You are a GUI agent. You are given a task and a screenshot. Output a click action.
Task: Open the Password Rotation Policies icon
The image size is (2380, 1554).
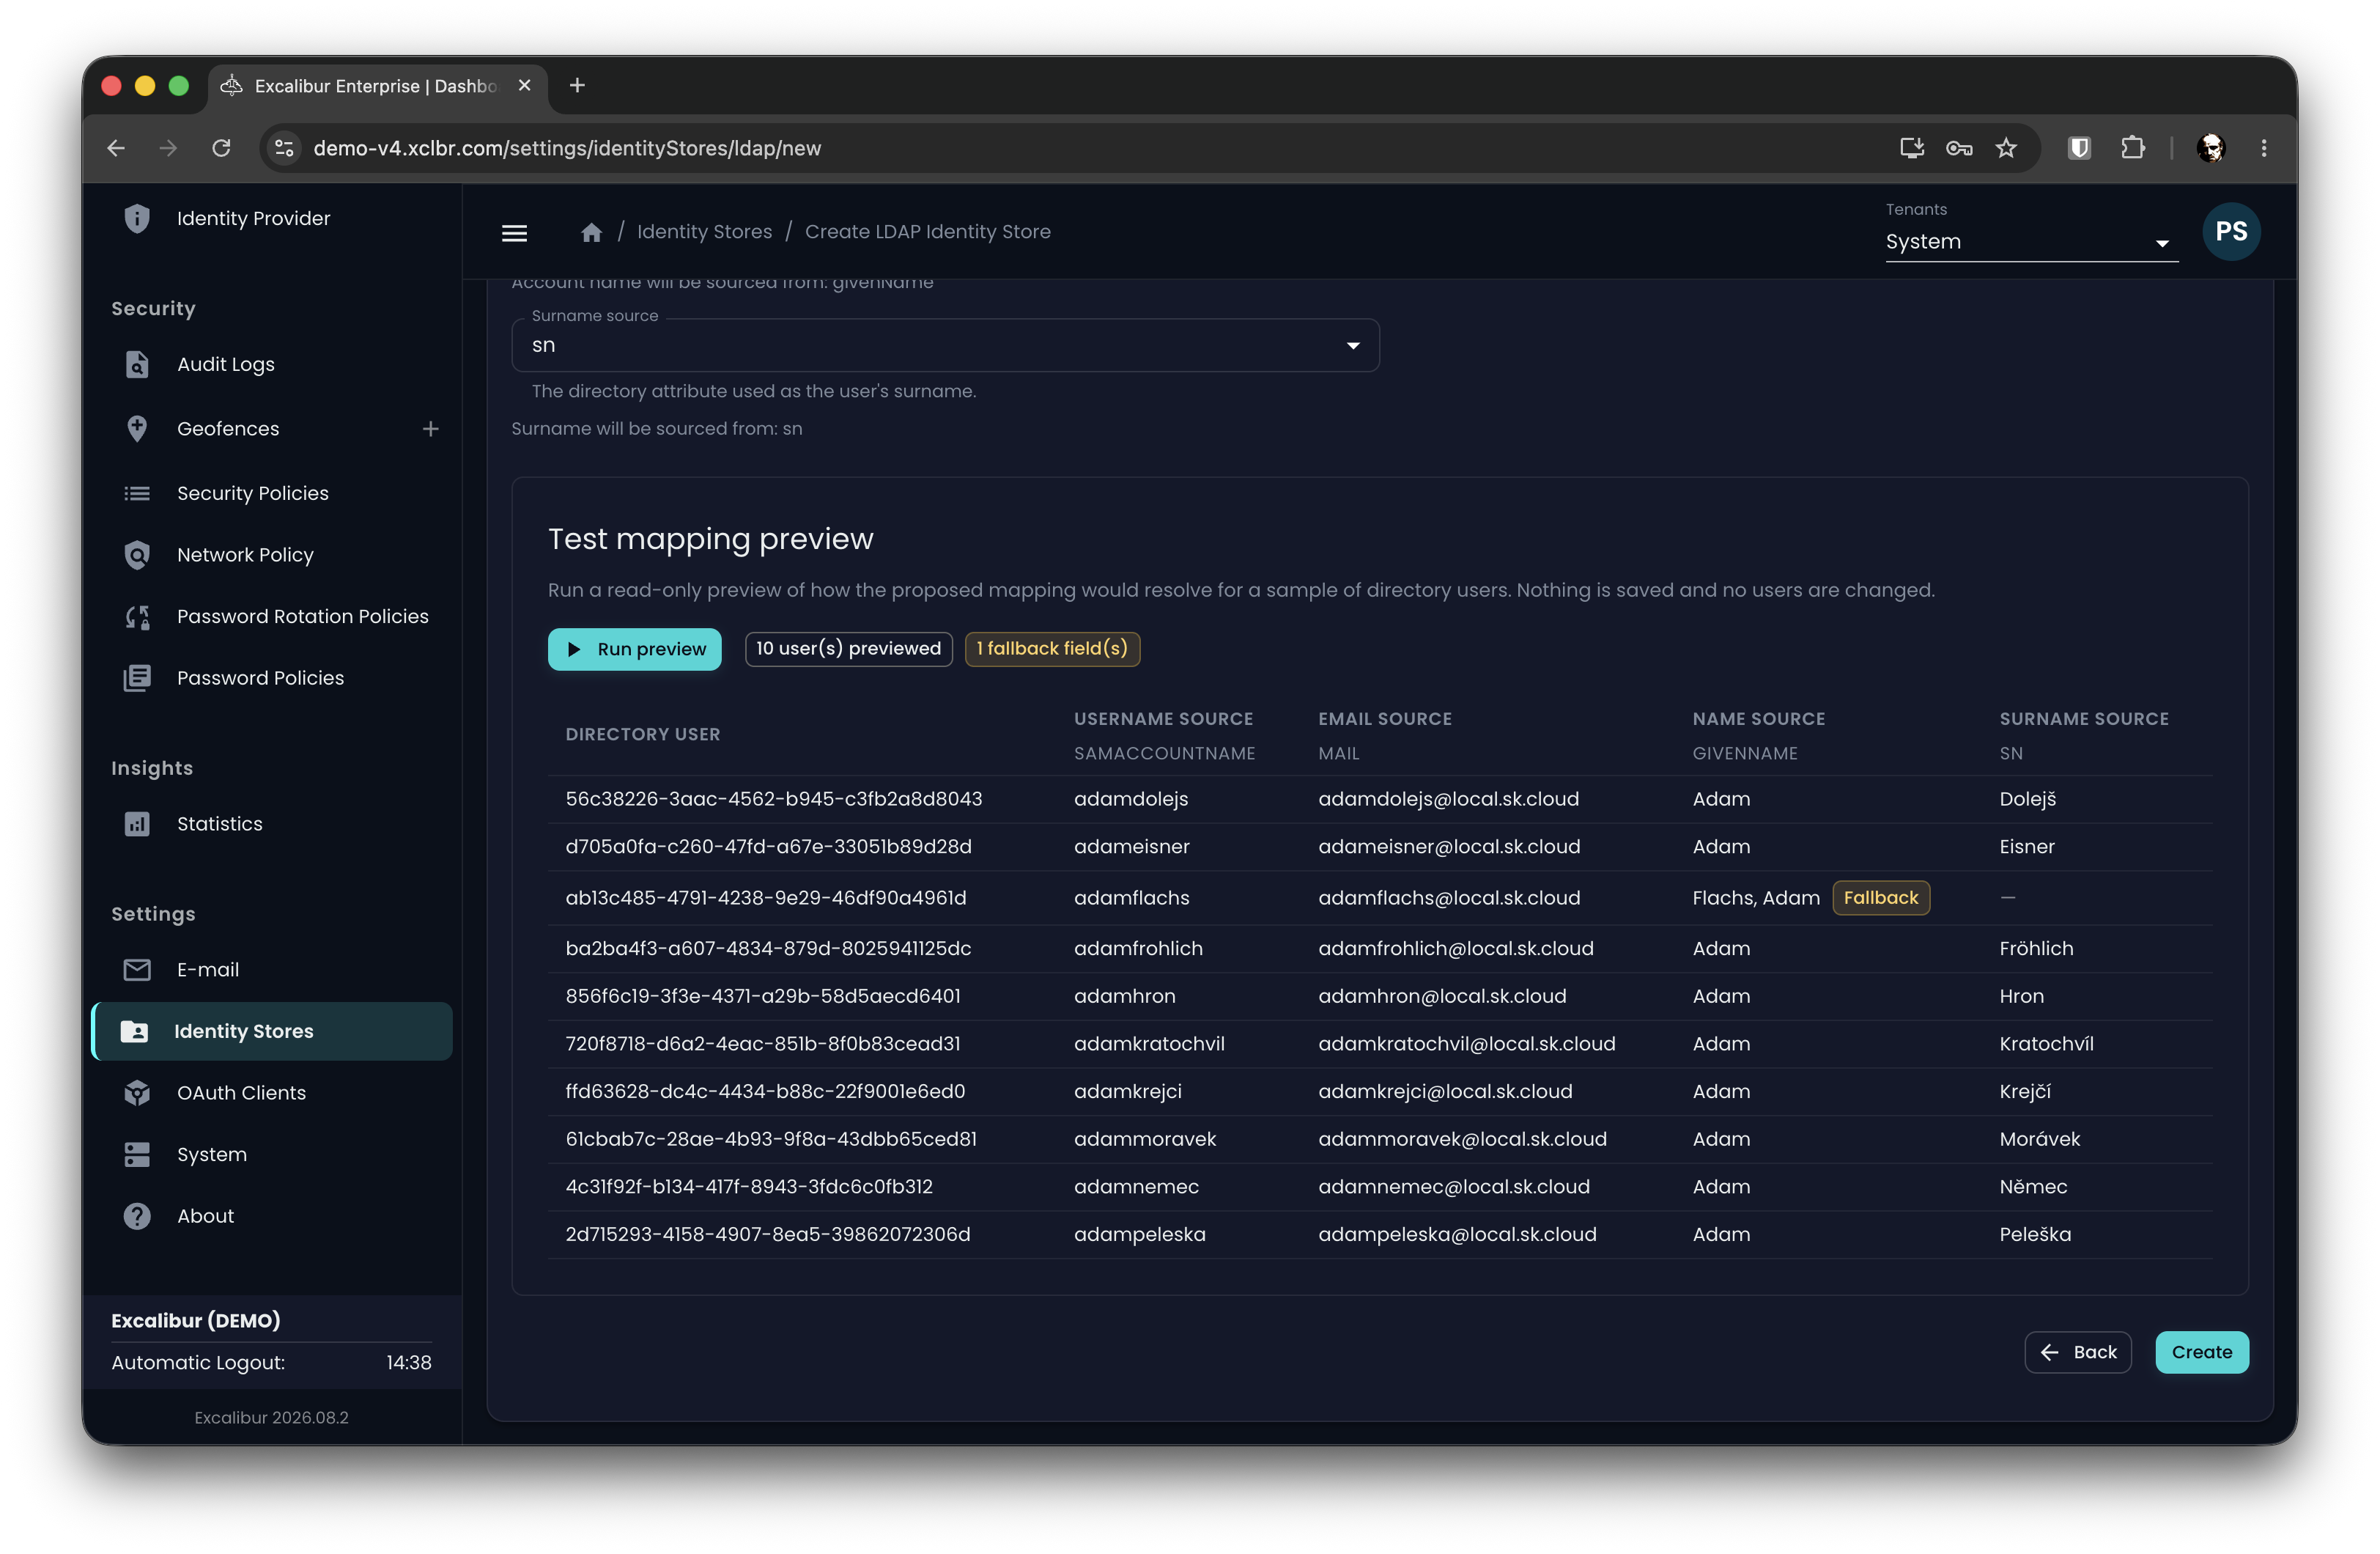(x=137, y=616)
